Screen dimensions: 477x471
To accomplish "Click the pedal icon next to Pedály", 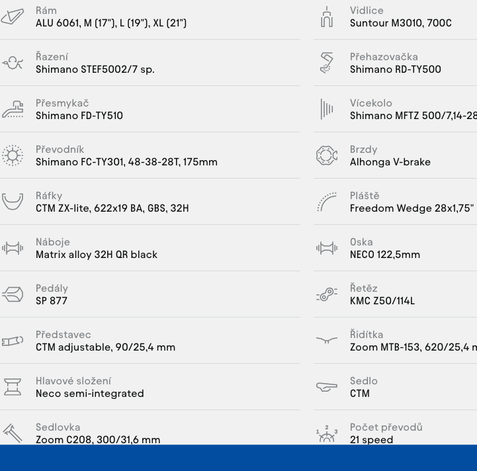I will (x=13, y=294).
